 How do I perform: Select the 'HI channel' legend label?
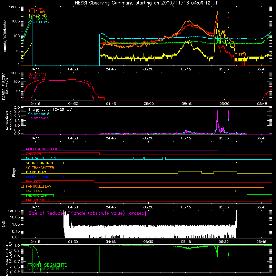37,78
